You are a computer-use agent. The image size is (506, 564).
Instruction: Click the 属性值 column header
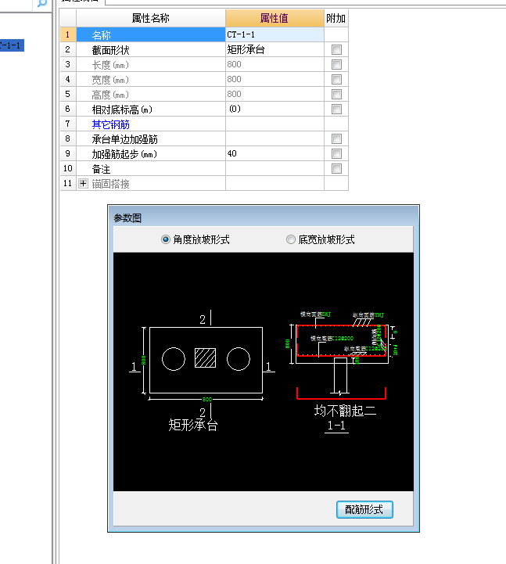[275, 18]
